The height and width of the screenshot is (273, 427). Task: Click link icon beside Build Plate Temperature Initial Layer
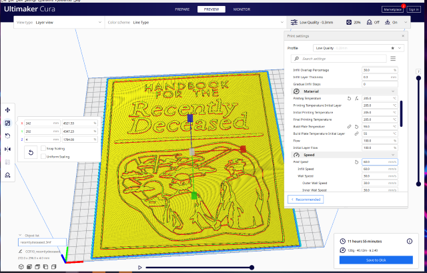(x=356, y=133)
